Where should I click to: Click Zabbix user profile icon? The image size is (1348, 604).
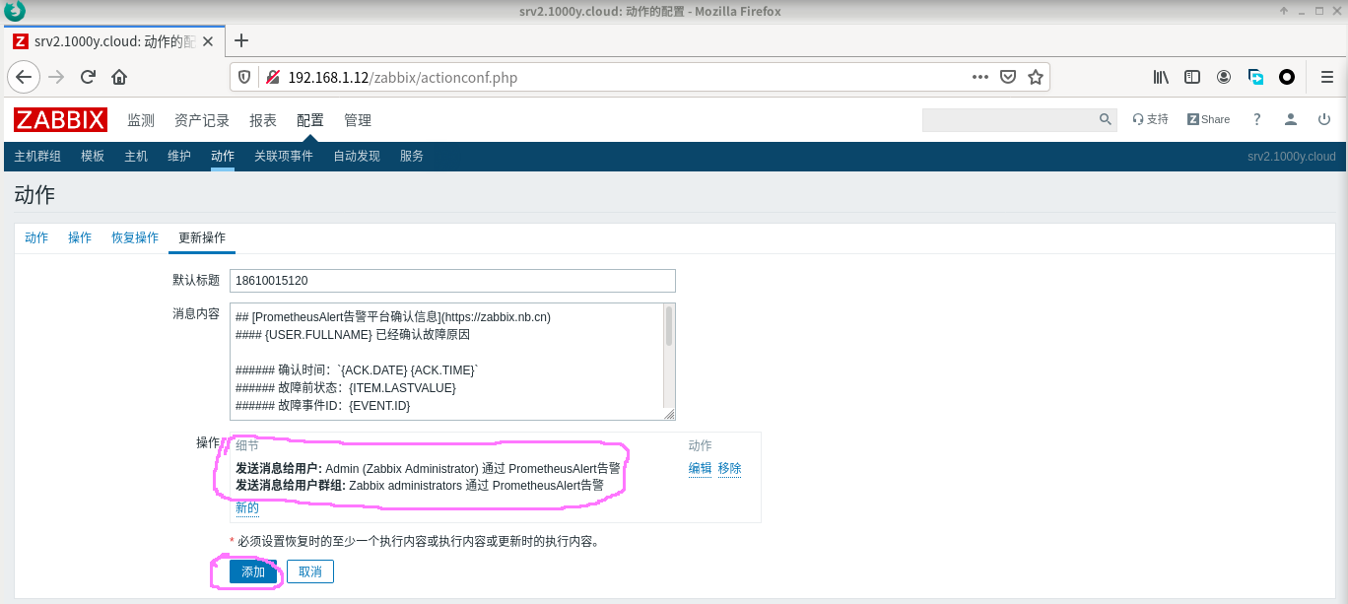pos(1290,119)
